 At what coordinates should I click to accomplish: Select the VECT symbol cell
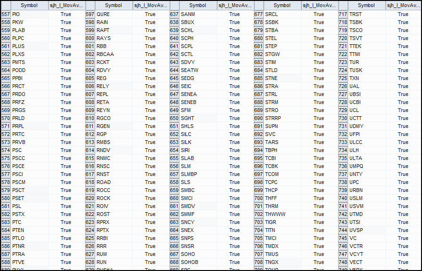[366, 262]
